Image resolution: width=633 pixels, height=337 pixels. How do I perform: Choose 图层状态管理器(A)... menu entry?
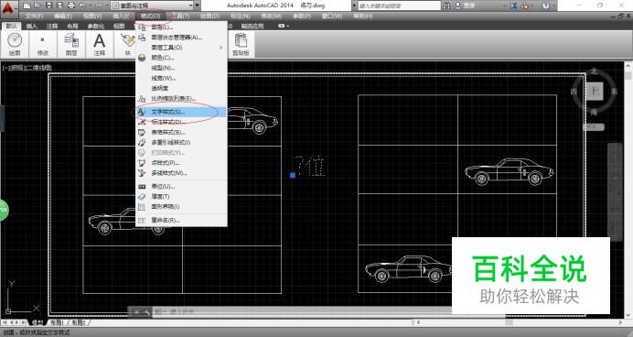pyautogui.click(x=181, y=38)
